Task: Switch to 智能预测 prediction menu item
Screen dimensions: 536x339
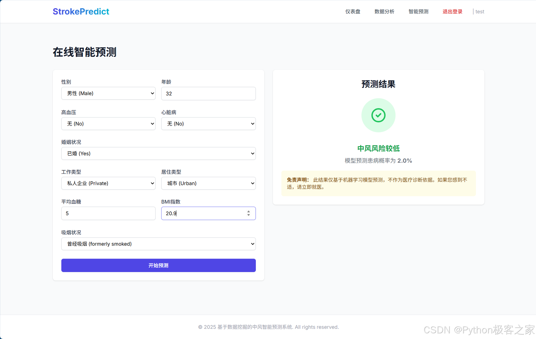Action: [x=418, y=11]
